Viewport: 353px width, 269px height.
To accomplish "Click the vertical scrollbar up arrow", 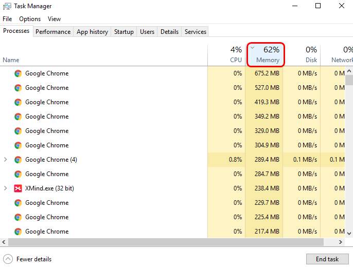I will pos(349,71).
